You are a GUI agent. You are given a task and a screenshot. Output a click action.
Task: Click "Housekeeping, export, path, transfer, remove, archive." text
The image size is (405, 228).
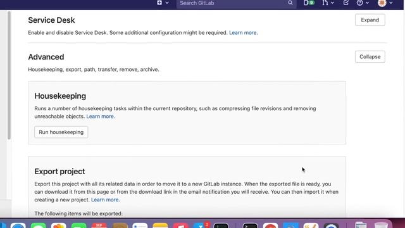(94, 69)
